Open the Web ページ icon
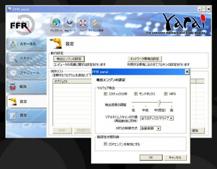 pyautogui.click(x=70, y=23)
